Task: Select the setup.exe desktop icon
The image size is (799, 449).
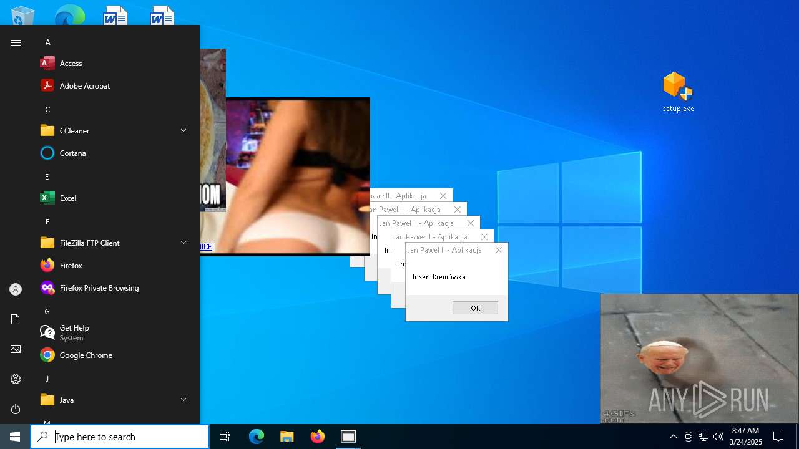Action: pos(678,92)
